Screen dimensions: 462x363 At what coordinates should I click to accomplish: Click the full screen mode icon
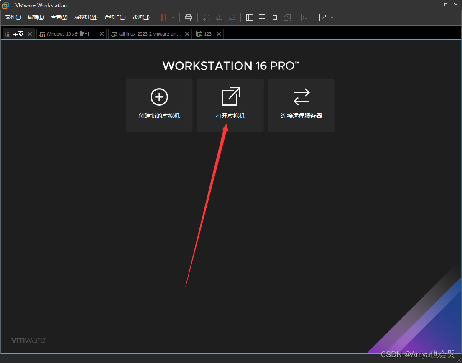[x=275, y=18]
